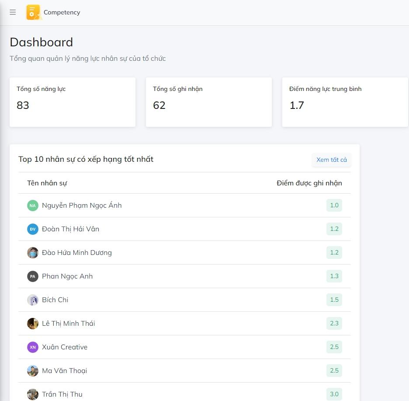
Task: Select the 'Điểm năng lực trung bình' card
Action: coord(345,102)
